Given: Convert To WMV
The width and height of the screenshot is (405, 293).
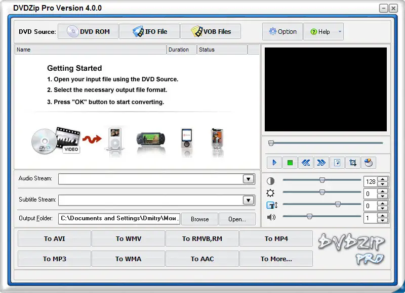Looking at the screenshot, I should 129,238.
